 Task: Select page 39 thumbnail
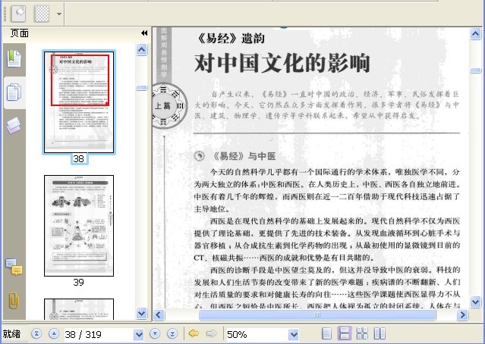(79, 226)
